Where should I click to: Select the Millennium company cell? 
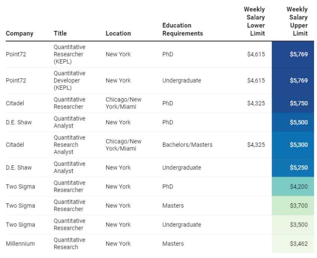pos(20,244)
